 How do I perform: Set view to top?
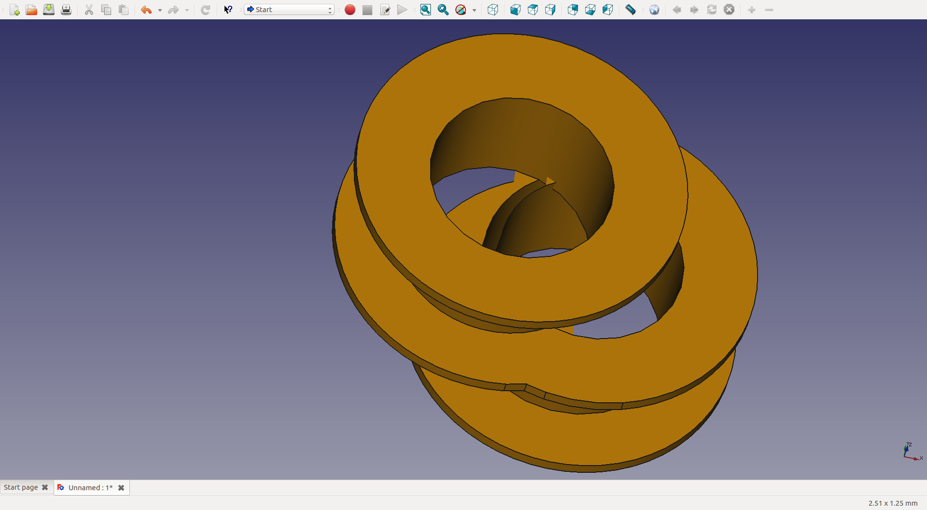[x=533, y=10]
